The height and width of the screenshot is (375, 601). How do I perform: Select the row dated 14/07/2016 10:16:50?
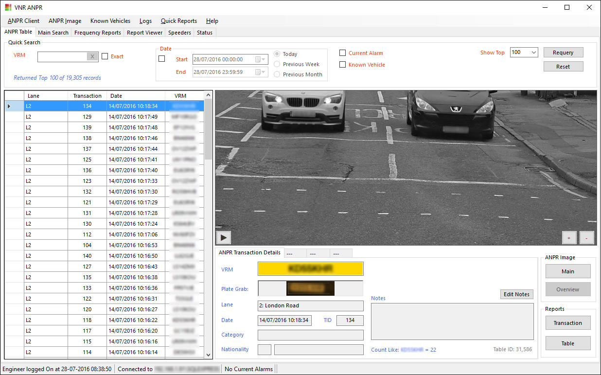coord(105,256)
